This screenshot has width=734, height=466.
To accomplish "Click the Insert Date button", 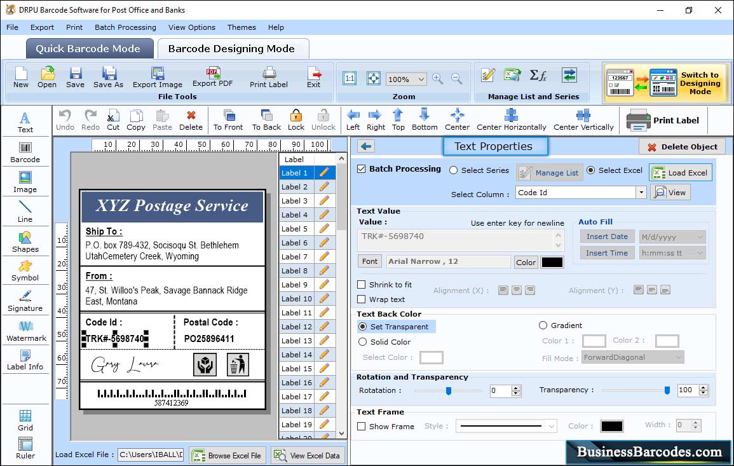I will pos(607,236).
